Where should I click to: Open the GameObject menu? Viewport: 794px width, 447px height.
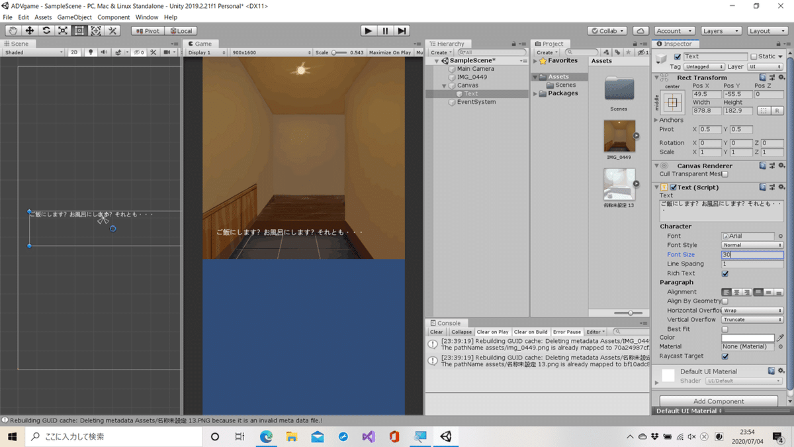[x=74, y=17]
